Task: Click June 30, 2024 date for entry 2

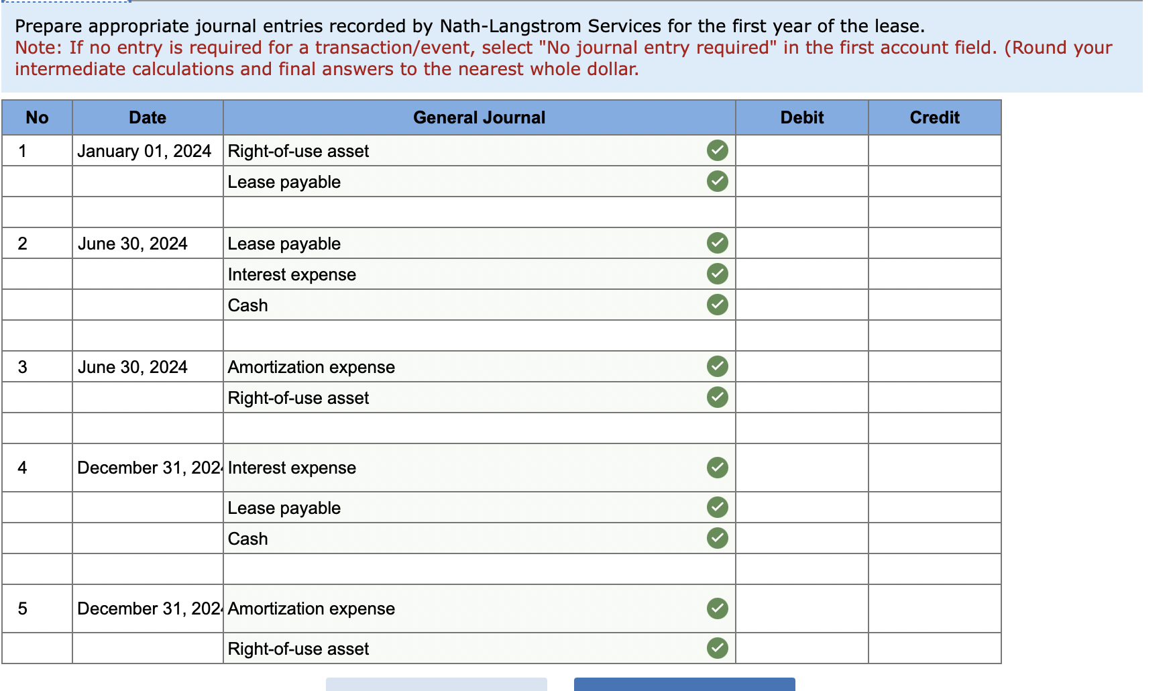Action: pos(148,243)
